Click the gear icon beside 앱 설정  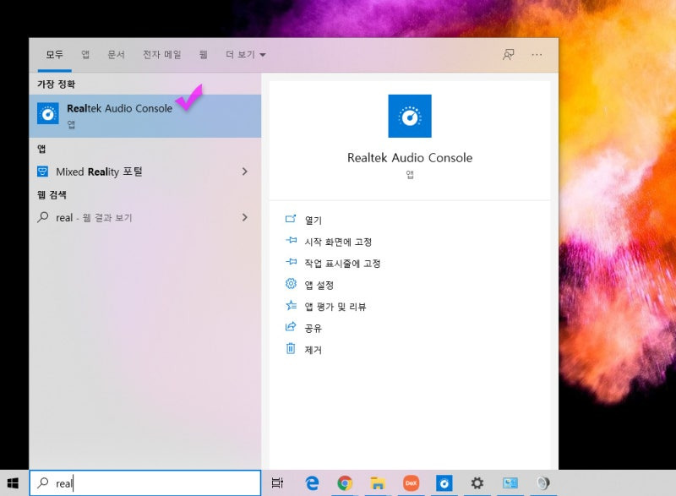click(x=291, y=284)
